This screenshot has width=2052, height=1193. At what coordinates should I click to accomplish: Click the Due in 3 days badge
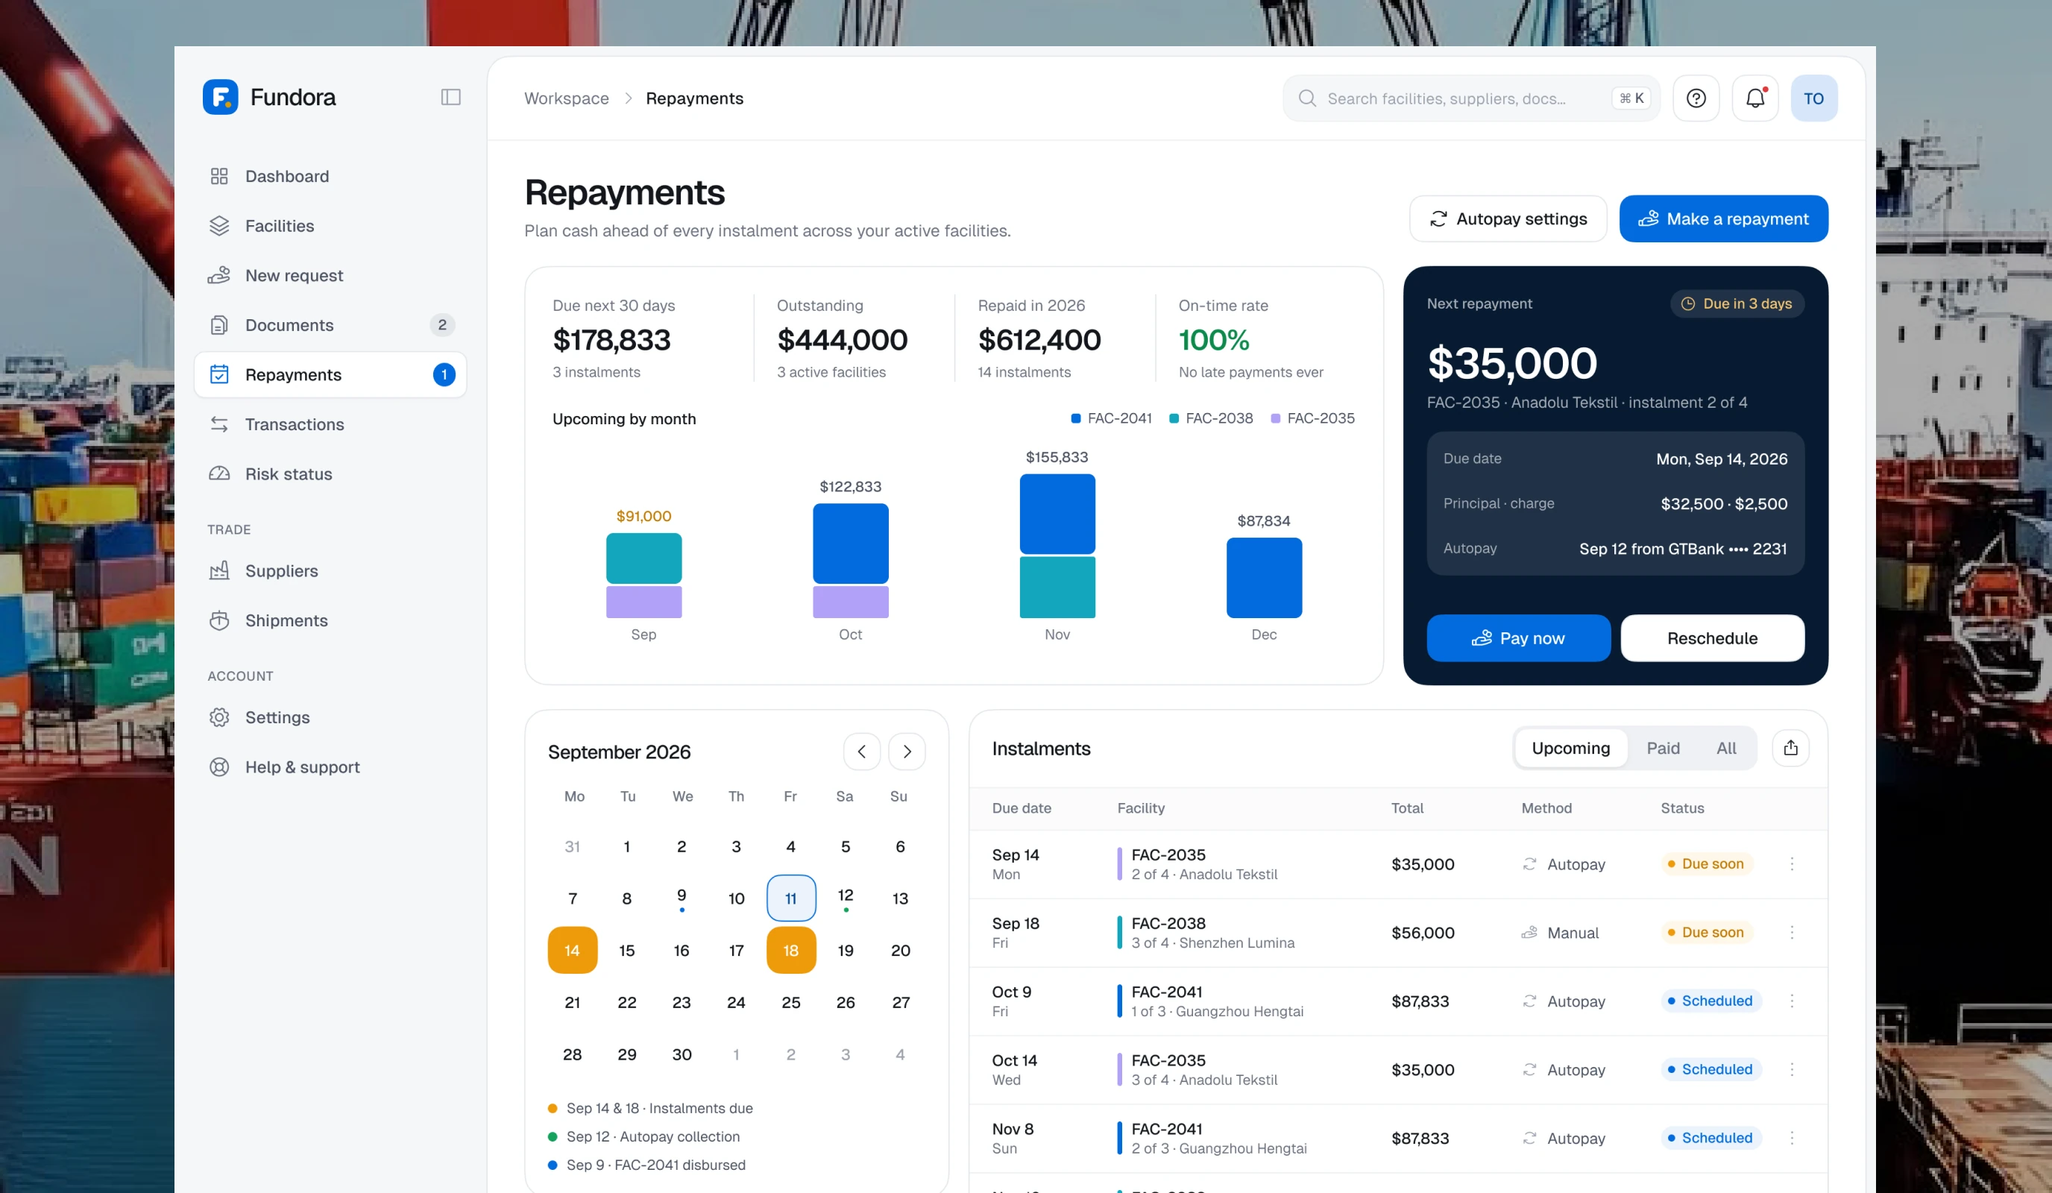pyautogui.click(x=1737, y=303)
